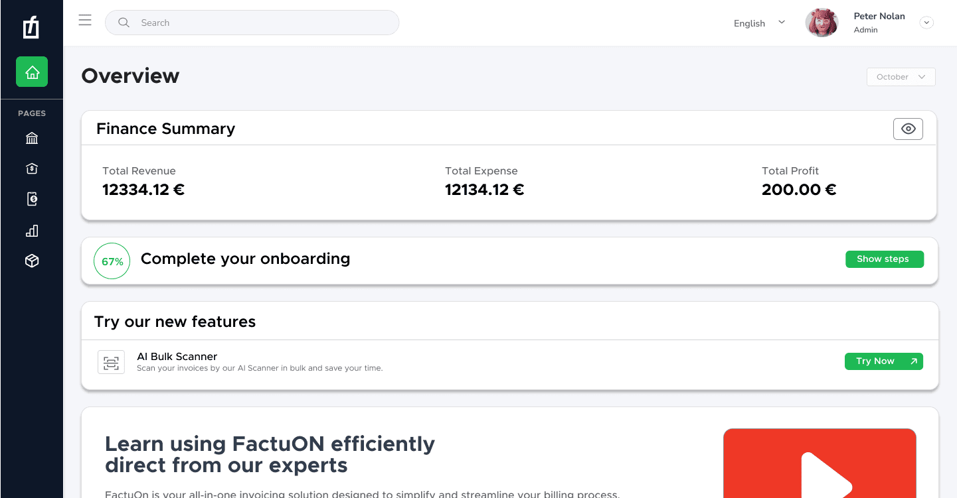The image size is (957, 498).
Task: Click the AI Bulk Scanner scan icon
Action: pyautogui.click(x=111, y=363)
